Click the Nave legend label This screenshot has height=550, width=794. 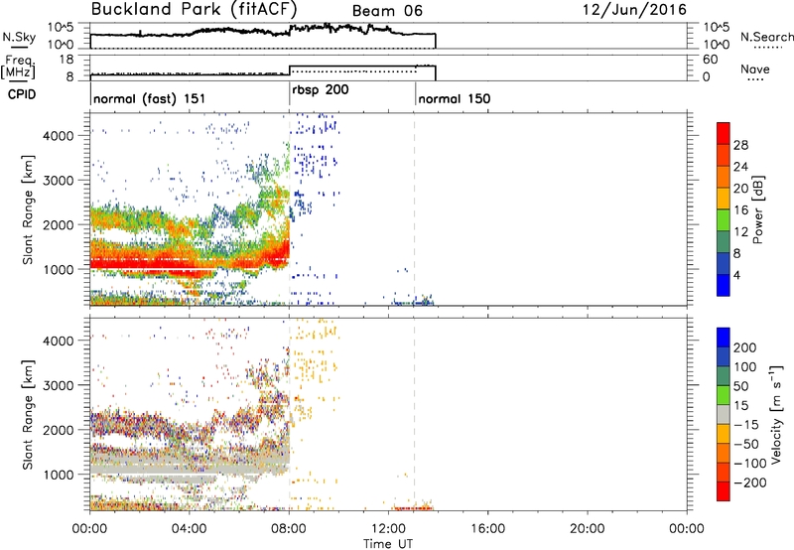pyautogui.click(x=755, y=69)
